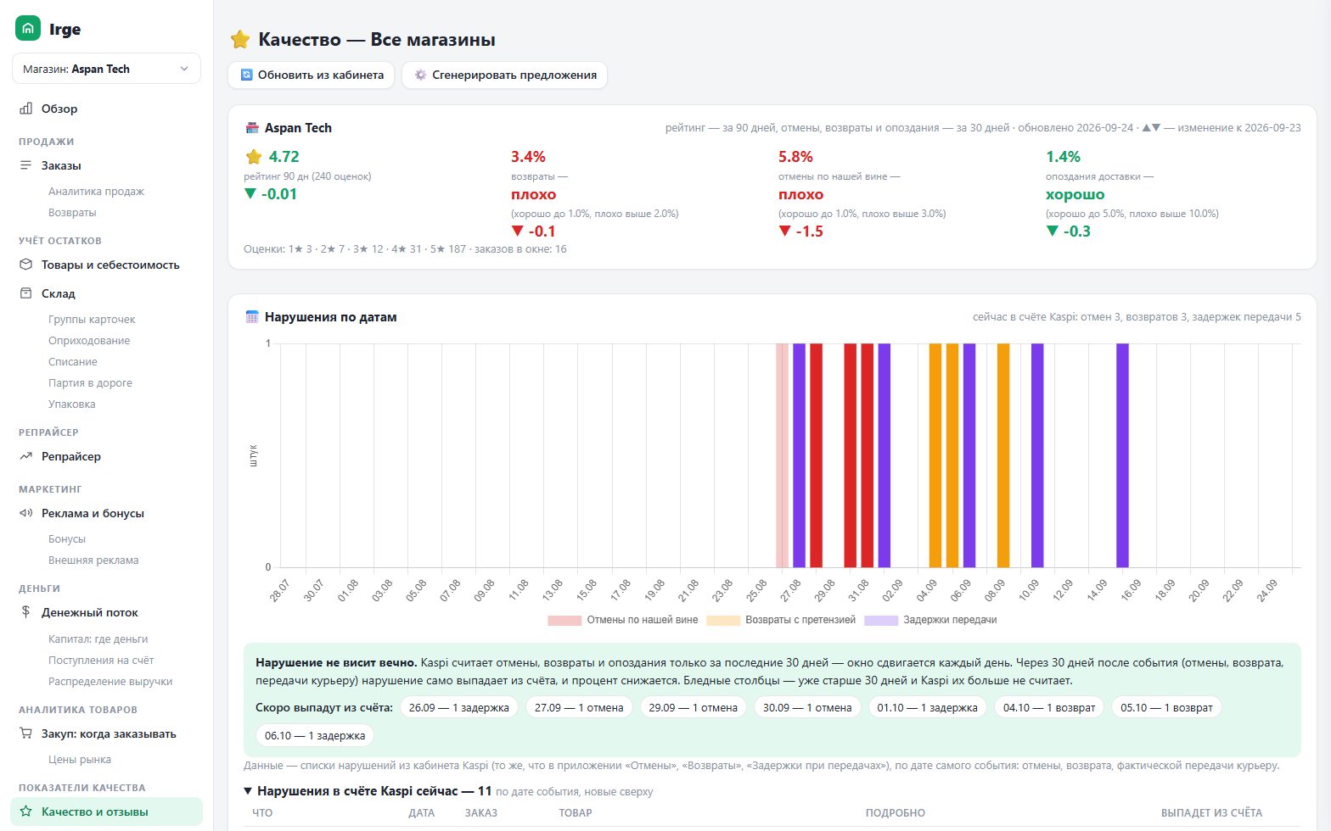The width and height of the screenshot is (1331, 831).
Task: Click the Склад archive icon
Action: [x=26, y=293]
